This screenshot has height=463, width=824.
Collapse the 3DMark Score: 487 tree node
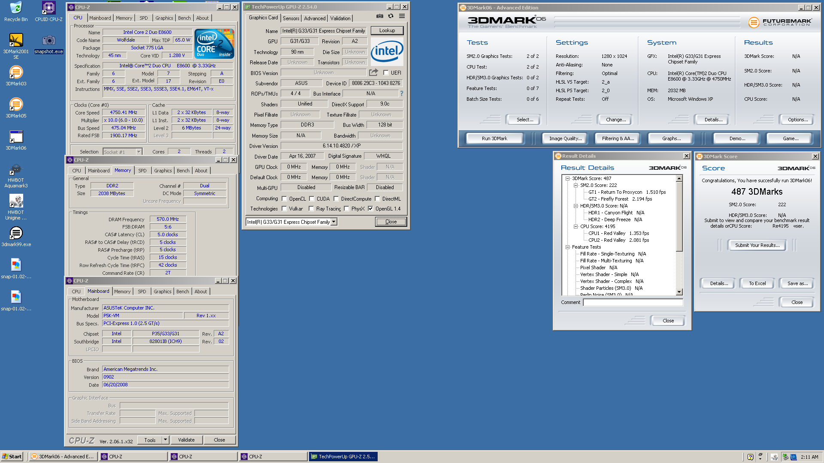567,178
